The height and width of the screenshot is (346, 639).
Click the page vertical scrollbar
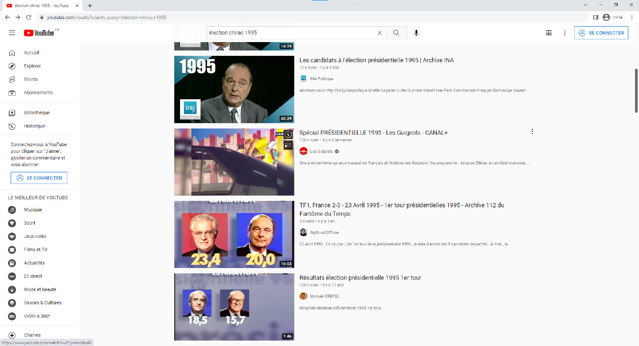636,91
